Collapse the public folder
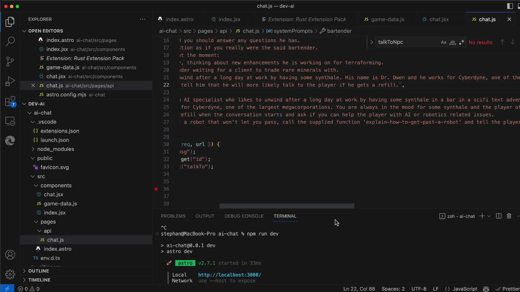 tap(33, 158)
